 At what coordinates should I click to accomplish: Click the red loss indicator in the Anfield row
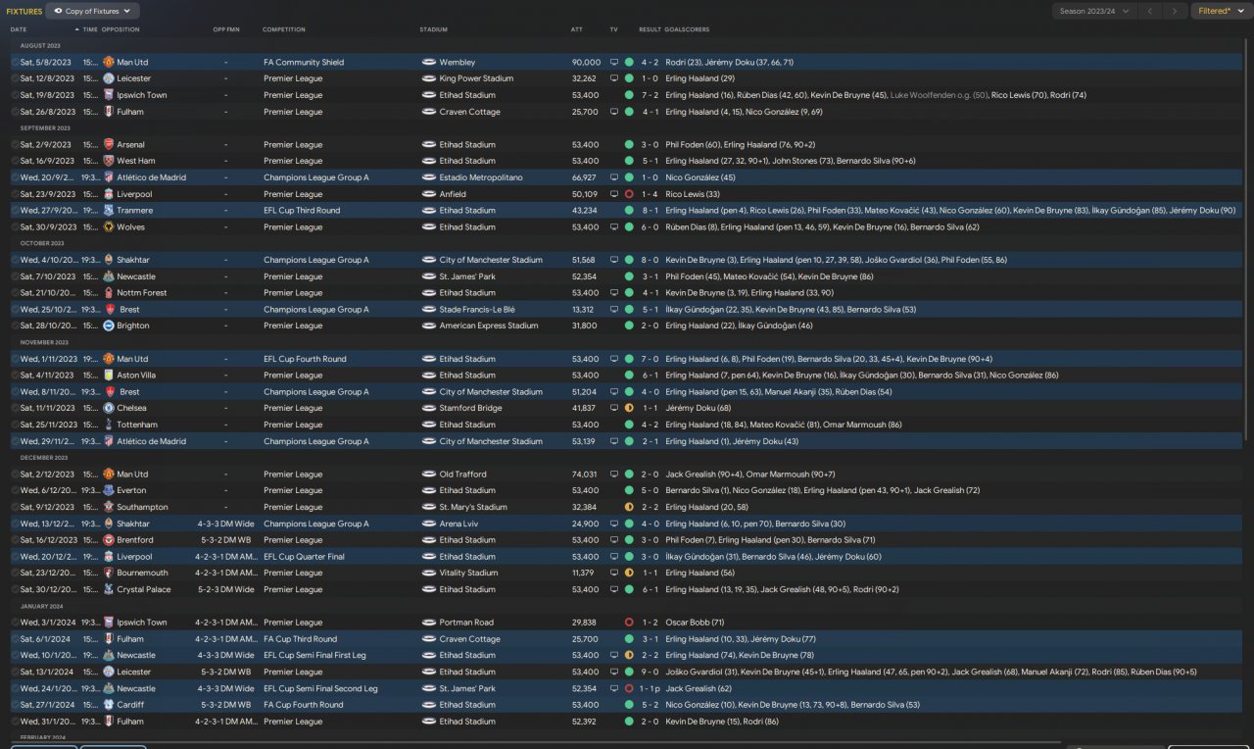tap(629, 194)
